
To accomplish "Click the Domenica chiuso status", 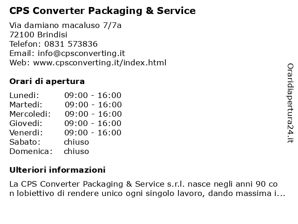I will click(x=76, y=151).
